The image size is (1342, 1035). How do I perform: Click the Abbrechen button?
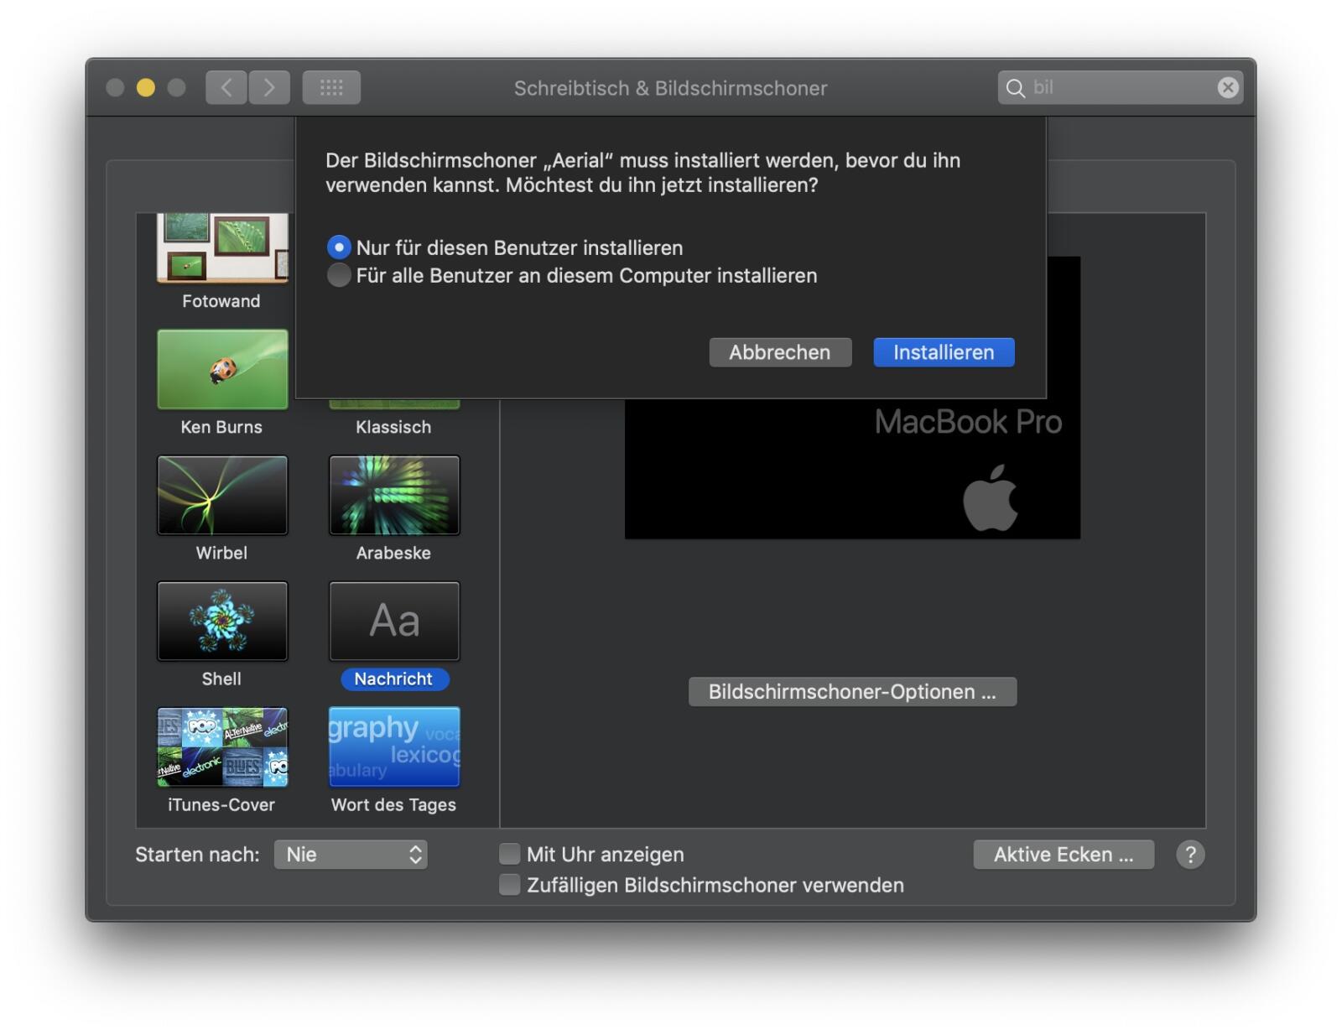(780, 352)
